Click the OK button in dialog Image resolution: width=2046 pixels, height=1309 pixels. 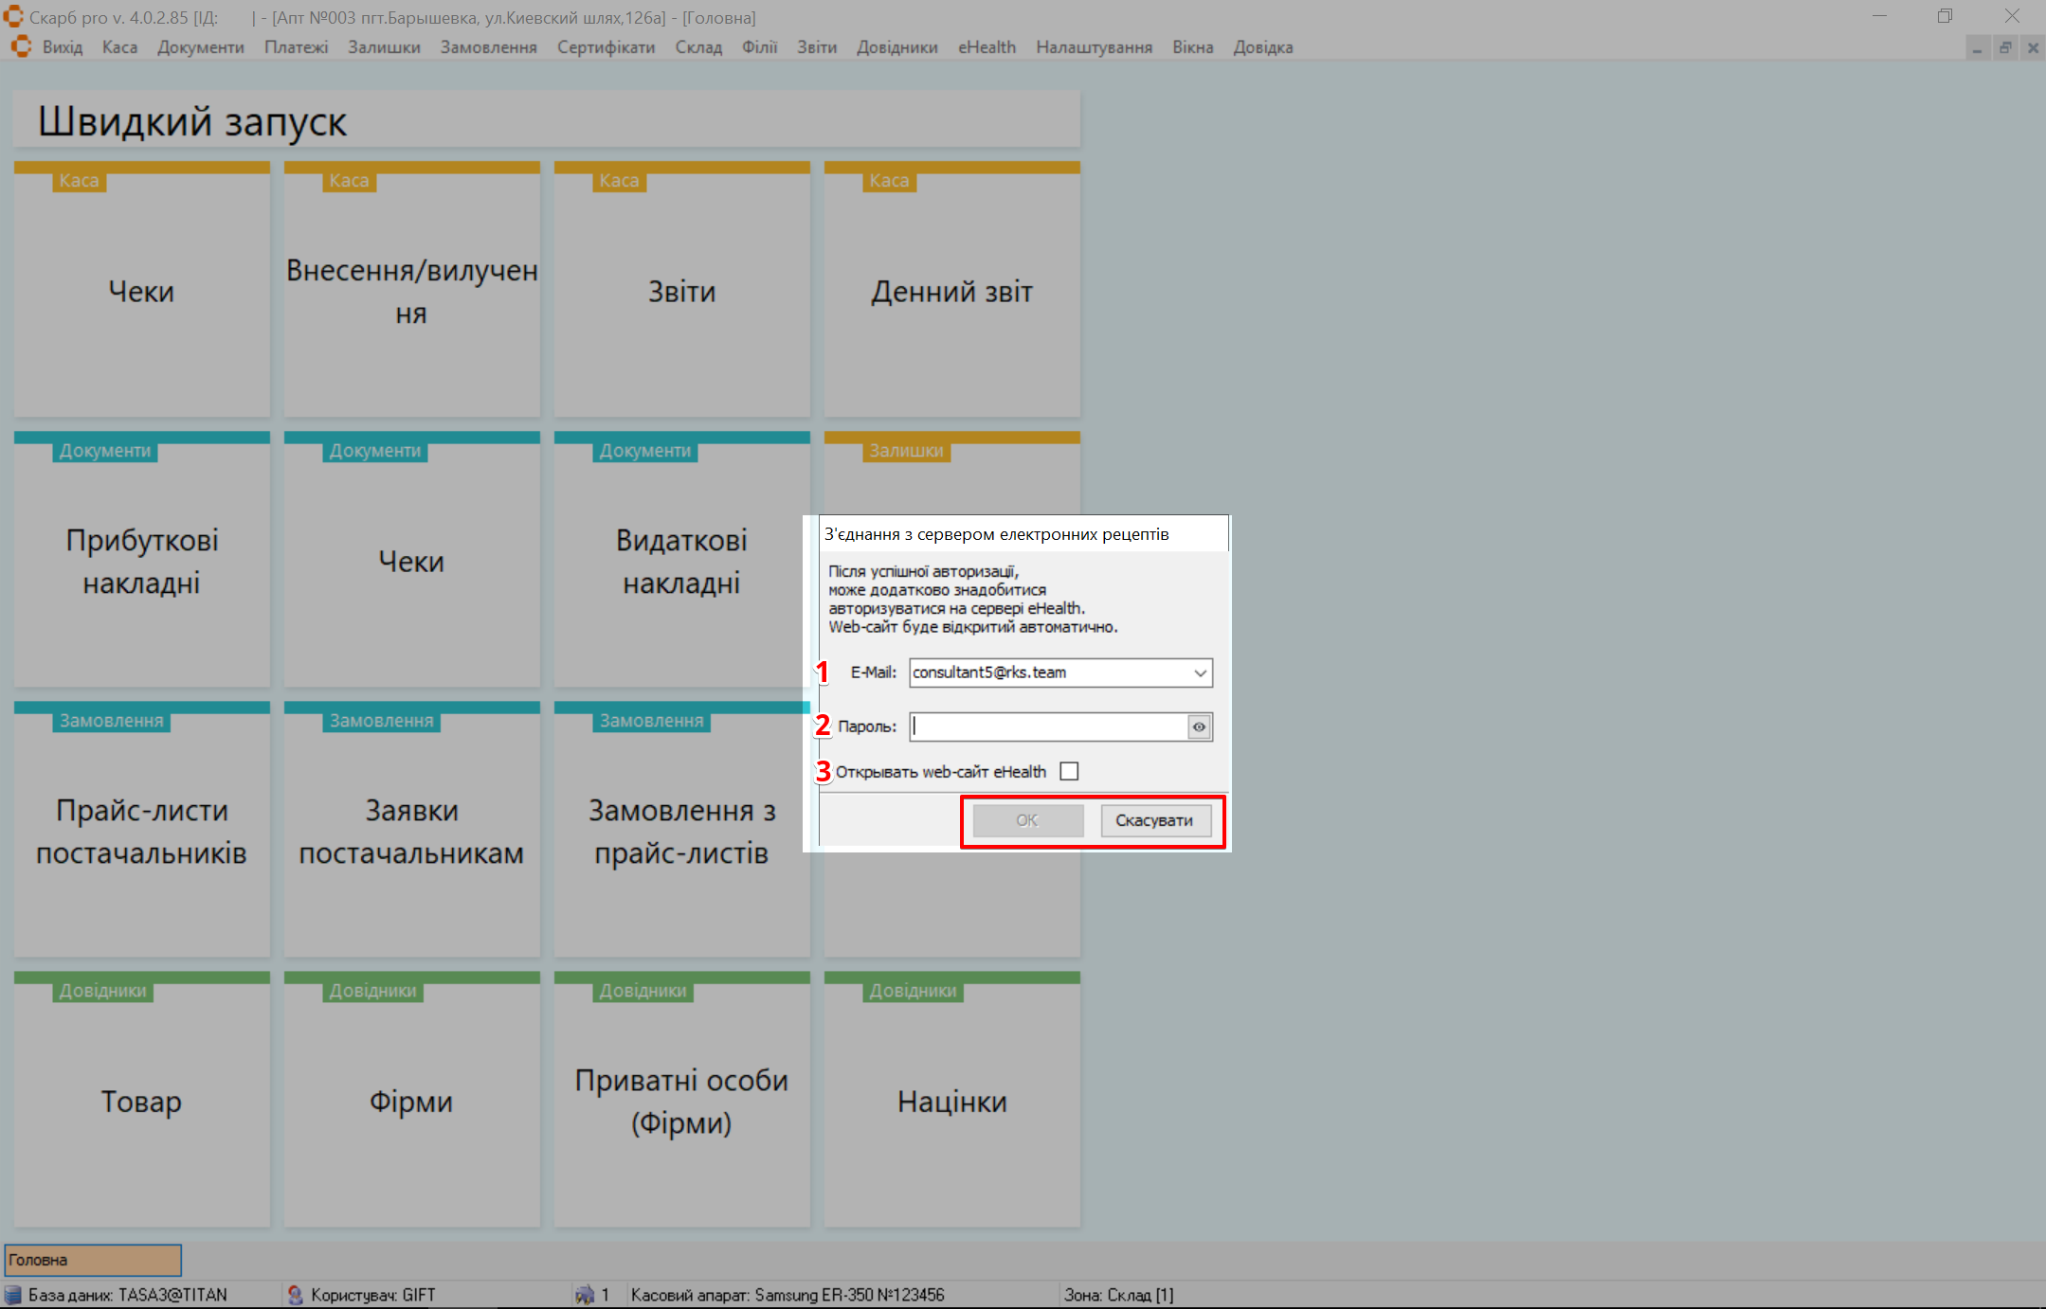pyautogui.click(x=1027, y=820)
